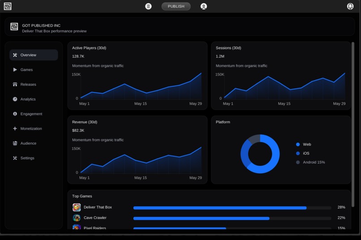Image resolution: width=361 pixels, height=240 pixels.
Task: Click the gray Android legend dot
Action: coord(298,162)
